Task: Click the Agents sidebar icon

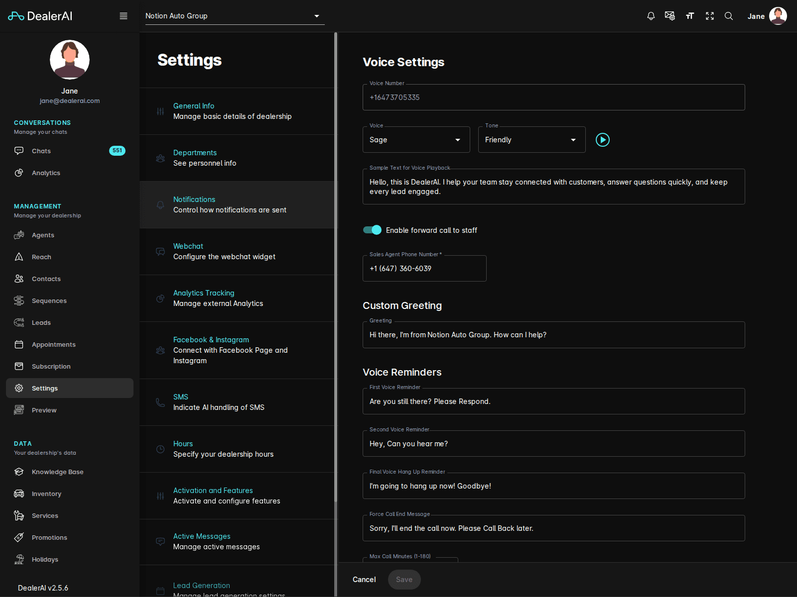Action: [x=19, y=235]
